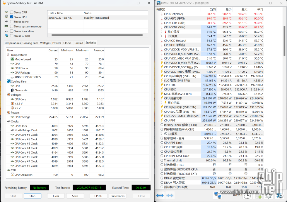Click the Voltages category icon in AIDA64

[8, 95]
